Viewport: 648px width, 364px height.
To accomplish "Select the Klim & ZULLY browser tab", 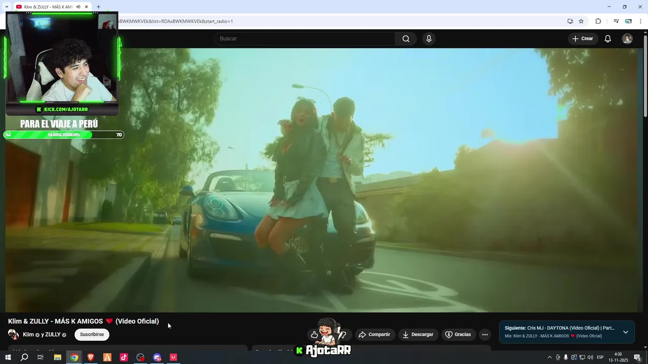I will click(52, 7).
